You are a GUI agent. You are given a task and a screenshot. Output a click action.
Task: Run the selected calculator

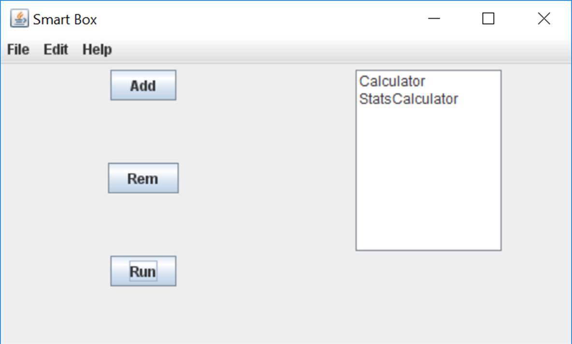[x=143, y=271]
